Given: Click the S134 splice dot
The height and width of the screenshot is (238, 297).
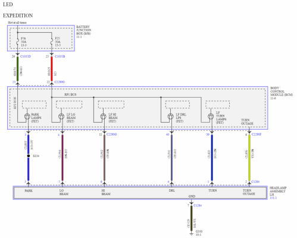Looking at the screenshot, I should coord(29,156).
